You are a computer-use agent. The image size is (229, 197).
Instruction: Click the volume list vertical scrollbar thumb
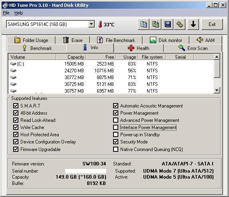217,69
